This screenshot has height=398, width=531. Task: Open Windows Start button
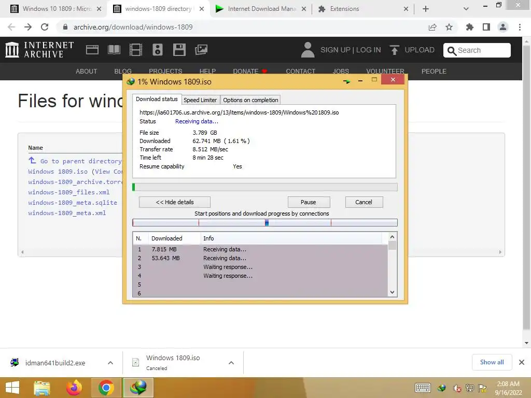[x=12, y=388]
